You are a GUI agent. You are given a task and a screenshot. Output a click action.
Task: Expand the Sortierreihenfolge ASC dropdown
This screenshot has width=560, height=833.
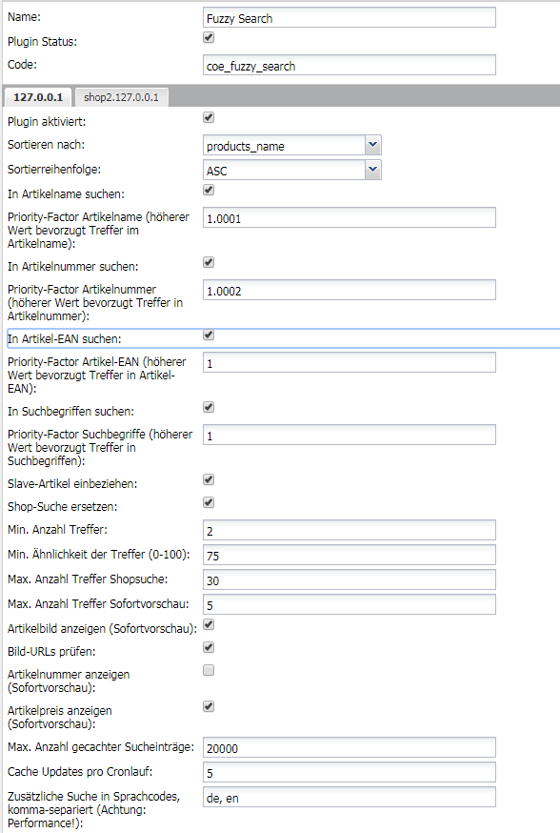(x=372, y=170)
